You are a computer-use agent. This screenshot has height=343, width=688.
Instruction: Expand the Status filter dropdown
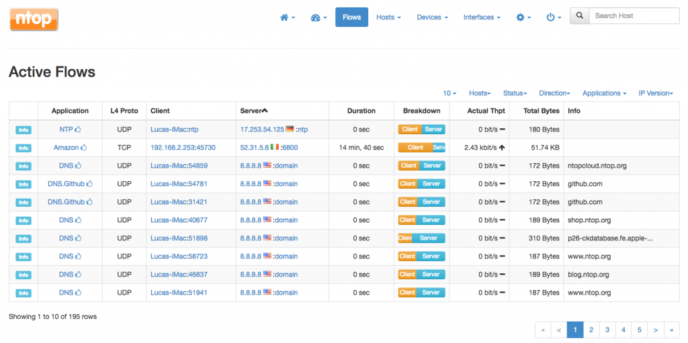(x=515, y=93)
